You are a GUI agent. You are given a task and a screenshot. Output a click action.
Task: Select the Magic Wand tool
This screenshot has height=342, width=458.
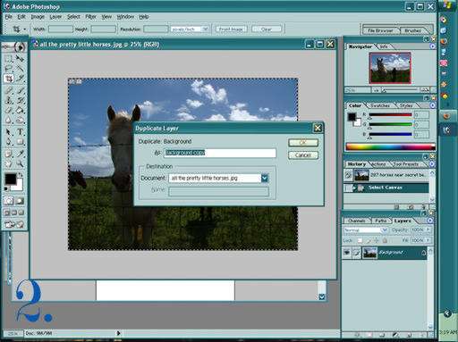click(x=20, y=68)
